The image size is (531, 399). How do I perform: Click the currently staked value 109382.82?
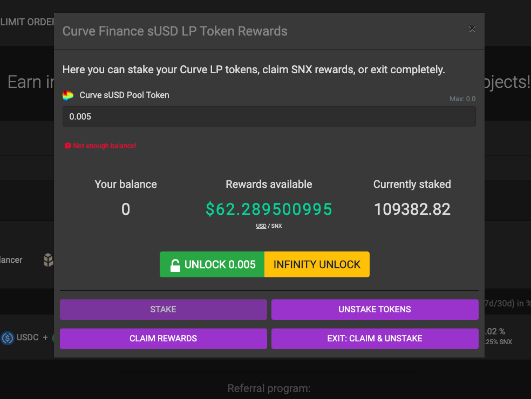tap(412, 209)
